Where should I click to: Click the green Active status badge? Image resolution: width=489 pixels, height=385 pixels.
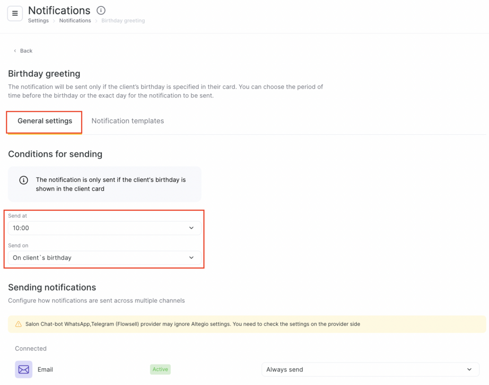coord(160,369)
